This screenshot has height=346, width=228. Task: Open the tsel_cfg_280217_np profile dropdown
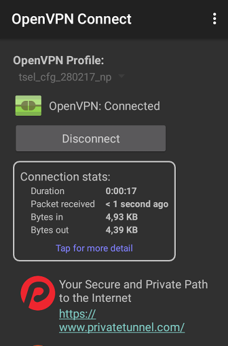click(x=70, y=77)
